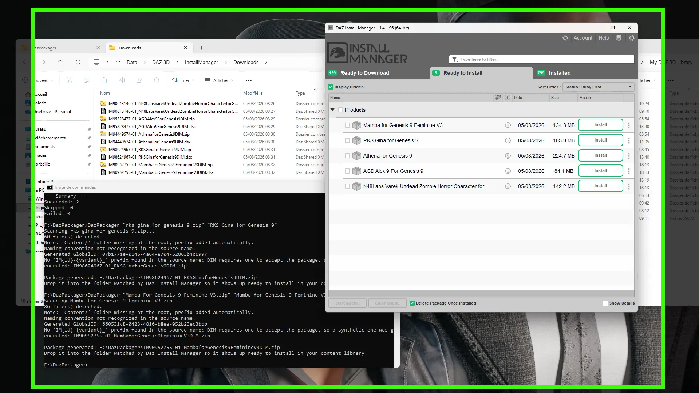
Task: Go up one folder in Explorer
Action: coord(60,62)
